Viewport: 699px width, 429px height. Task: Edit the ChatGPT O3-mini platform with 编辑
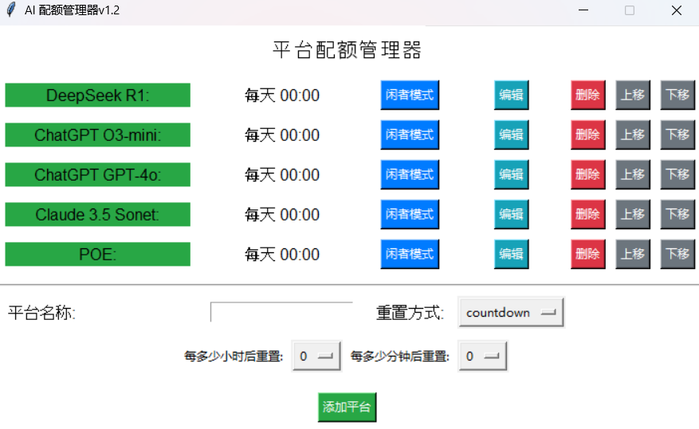512,135
